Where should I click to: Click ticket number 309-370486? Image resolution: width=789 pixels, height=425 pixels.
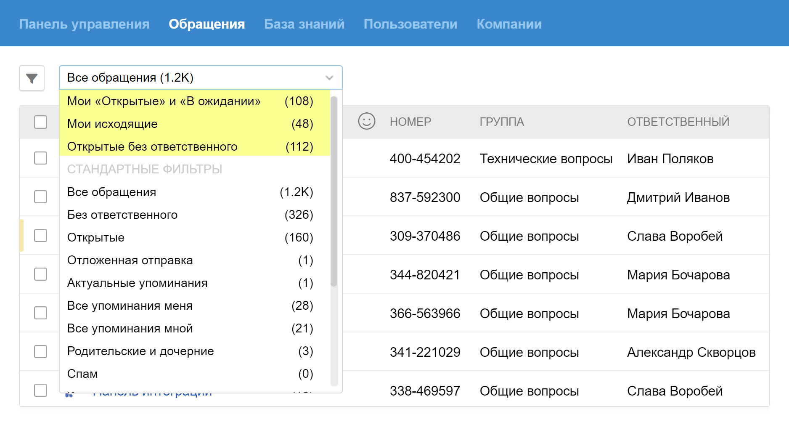pyautogui.click(x=425, y=236)
